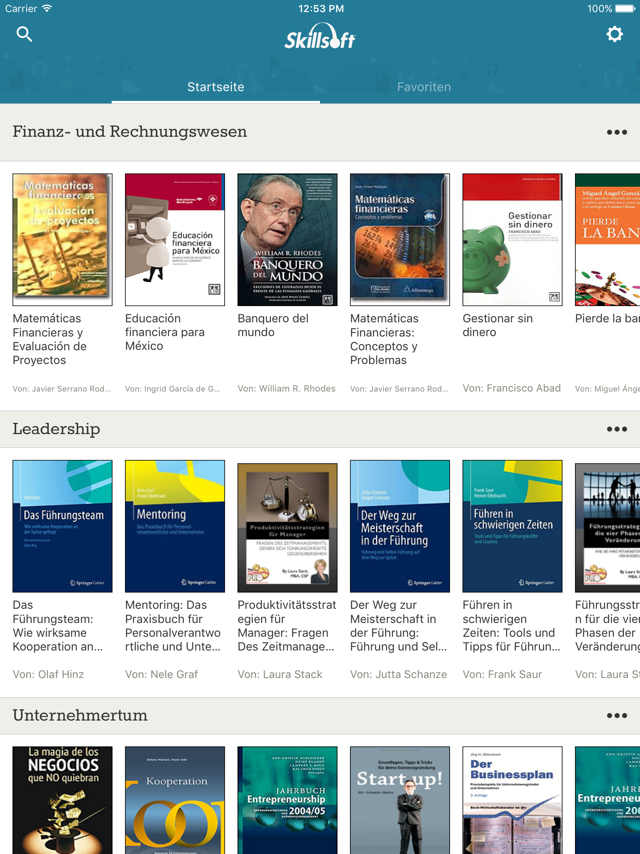Image resolution: width=640 pixels, height=854 pixels.
Task: Select title 'Matemáticas Financieras y Evaluación de Proyectos'
Action: click(x=50, y=339)
